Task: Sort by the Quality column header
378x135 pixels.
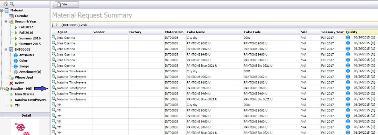Action: (x=352, y=32)
